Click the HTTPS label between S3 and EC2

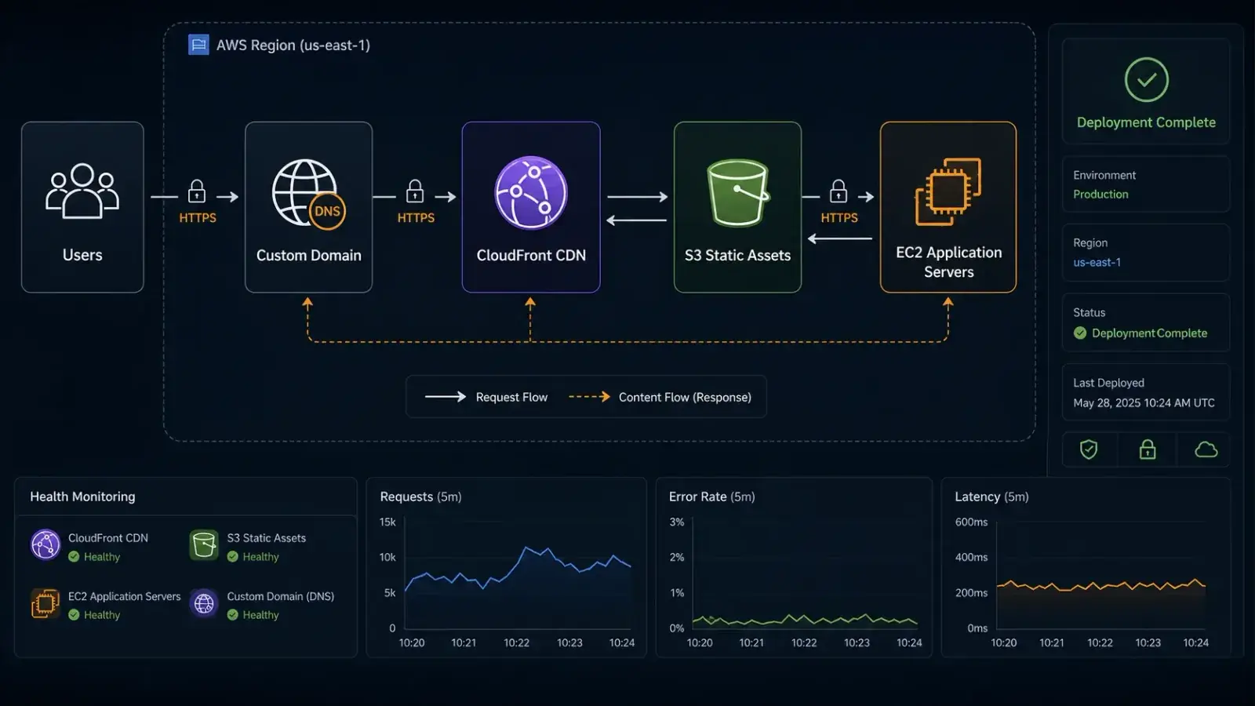click(839, 218)
